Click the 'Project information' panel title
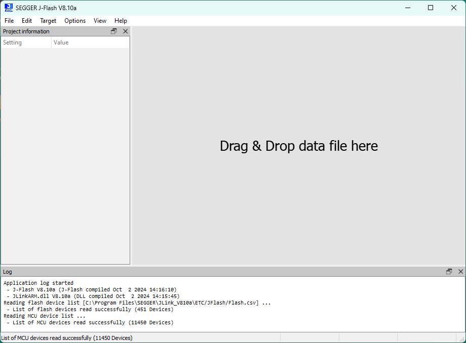466x343 pixels. click(26, 31)
